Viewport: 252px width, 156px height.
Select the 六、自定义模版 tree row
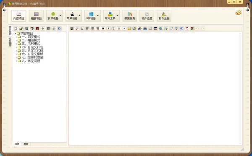[30, 54]
